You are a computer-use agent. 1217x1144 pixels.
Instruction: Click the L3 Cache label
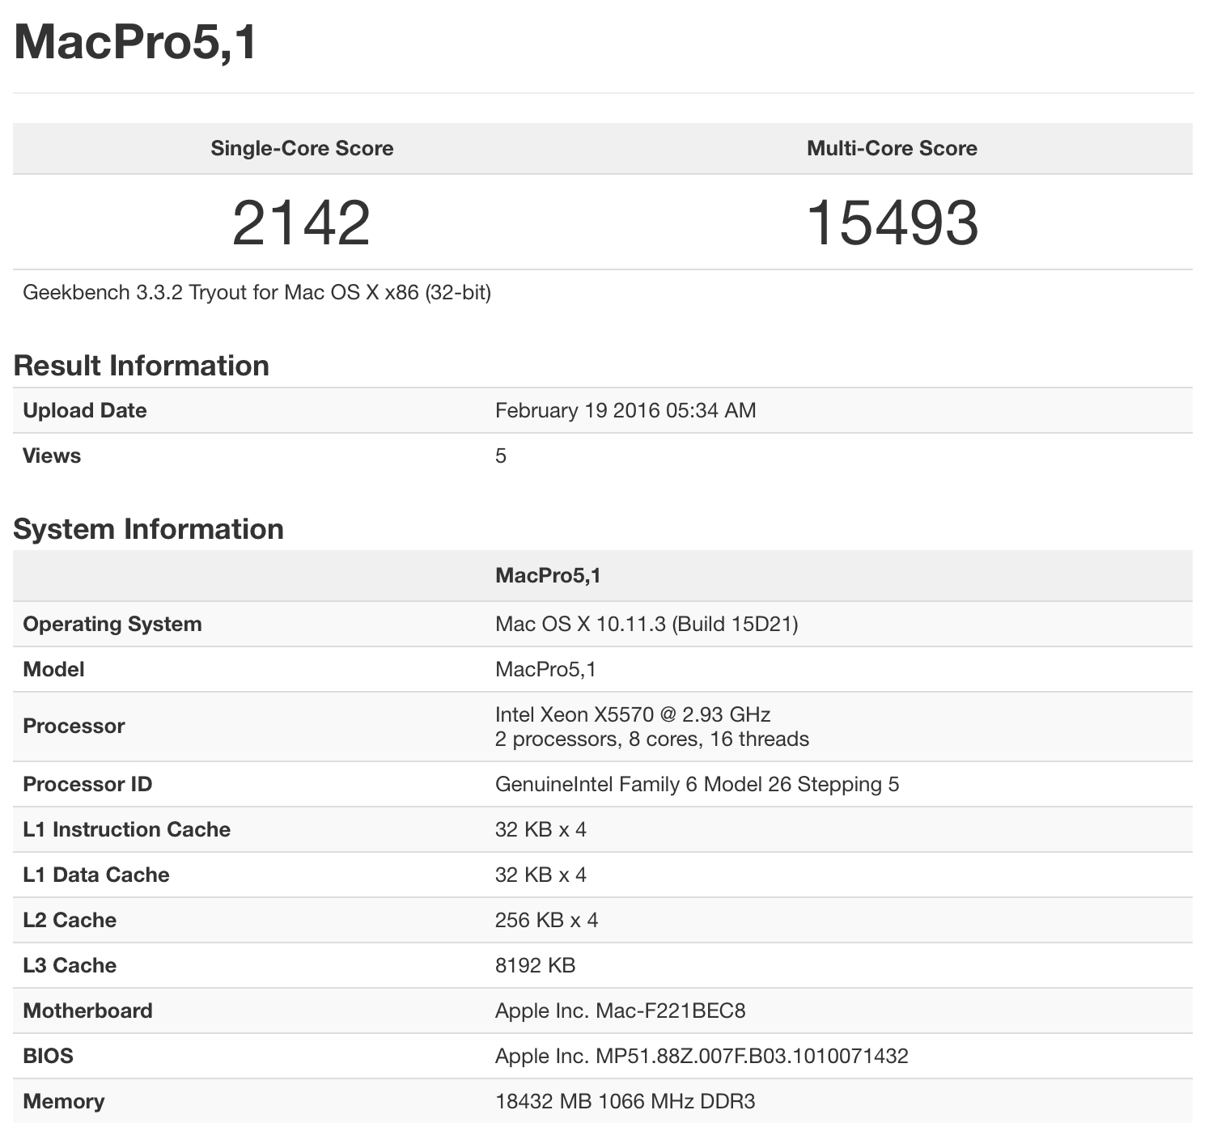coord(70,965)
